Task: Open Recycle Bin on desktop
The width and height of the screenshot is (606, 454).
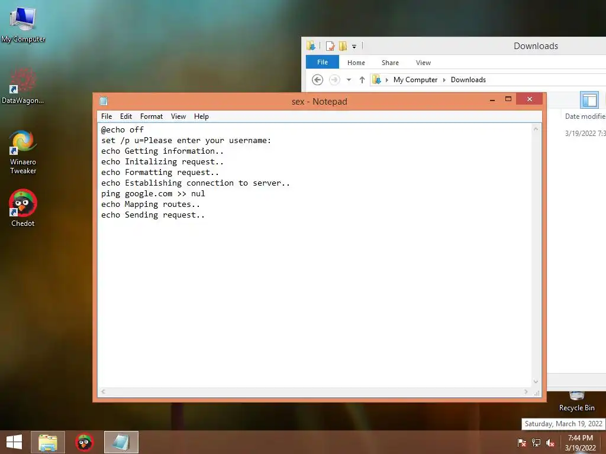Action: tap(576, 402)
